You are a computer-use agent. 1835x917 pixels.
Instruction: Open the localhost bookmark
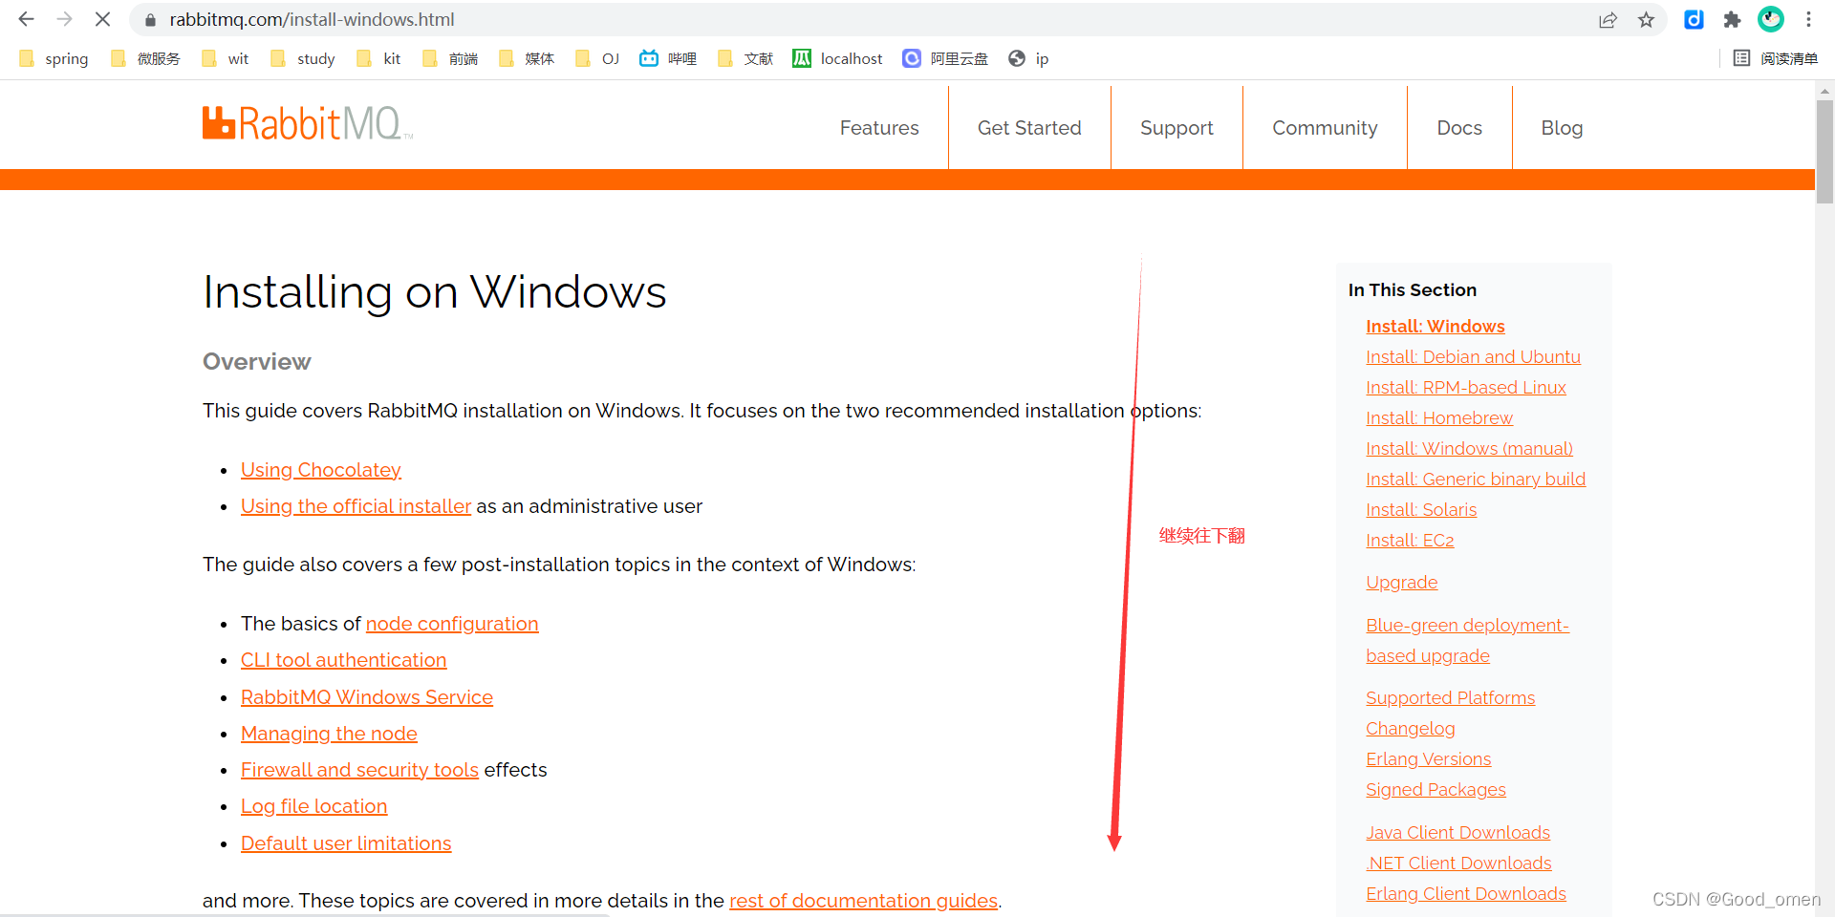pos(837,58)
